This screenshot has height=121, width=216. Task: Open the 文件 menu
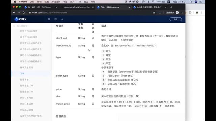point(32,2)
